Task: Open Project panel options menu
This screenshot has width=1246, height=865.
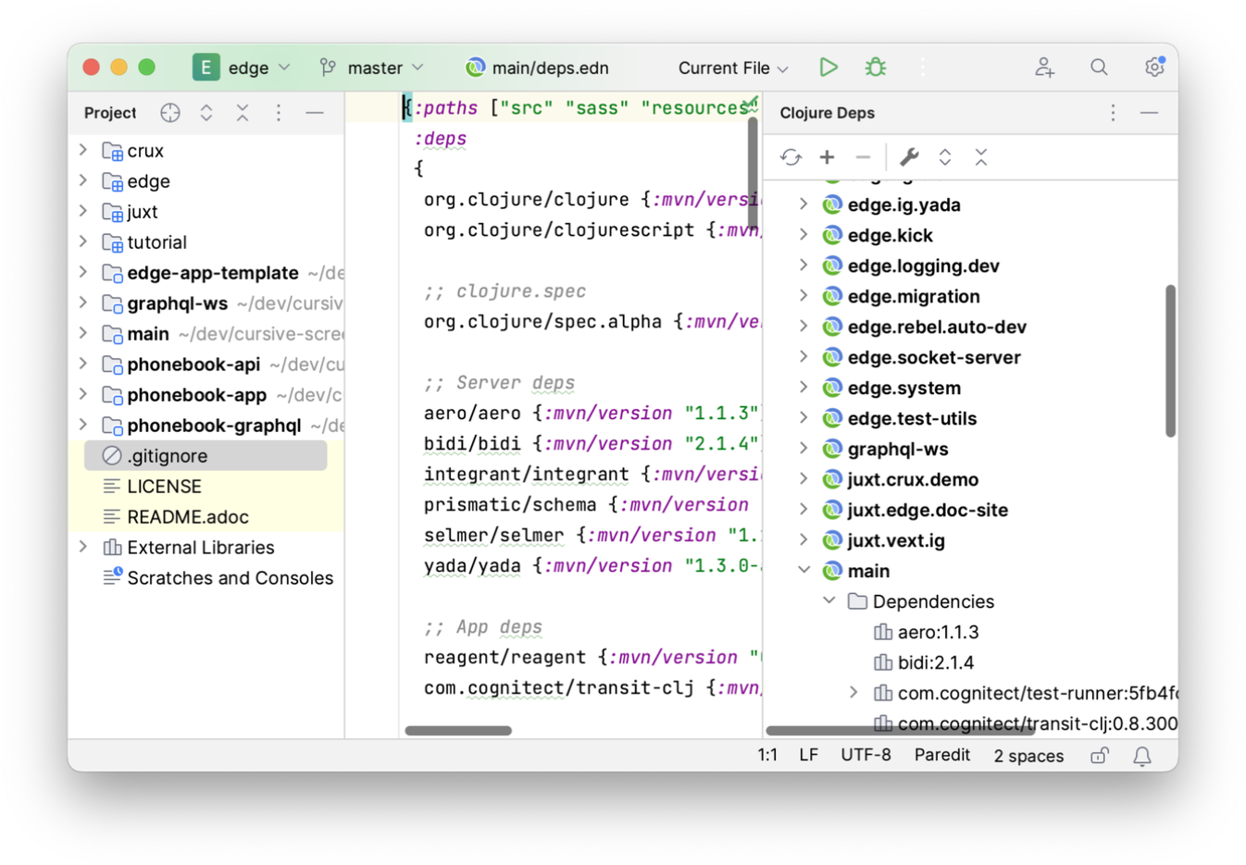Action: pos(279,113)
